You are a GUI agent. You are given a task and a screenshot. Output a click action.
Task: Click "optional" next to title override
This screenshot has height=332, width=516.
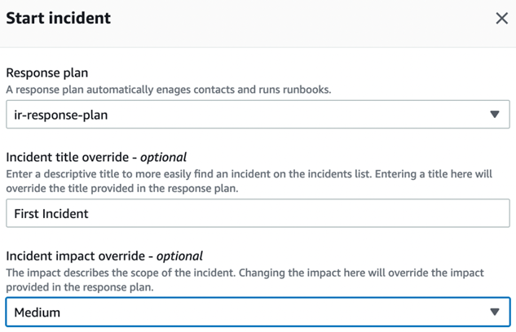click(164, 158)
